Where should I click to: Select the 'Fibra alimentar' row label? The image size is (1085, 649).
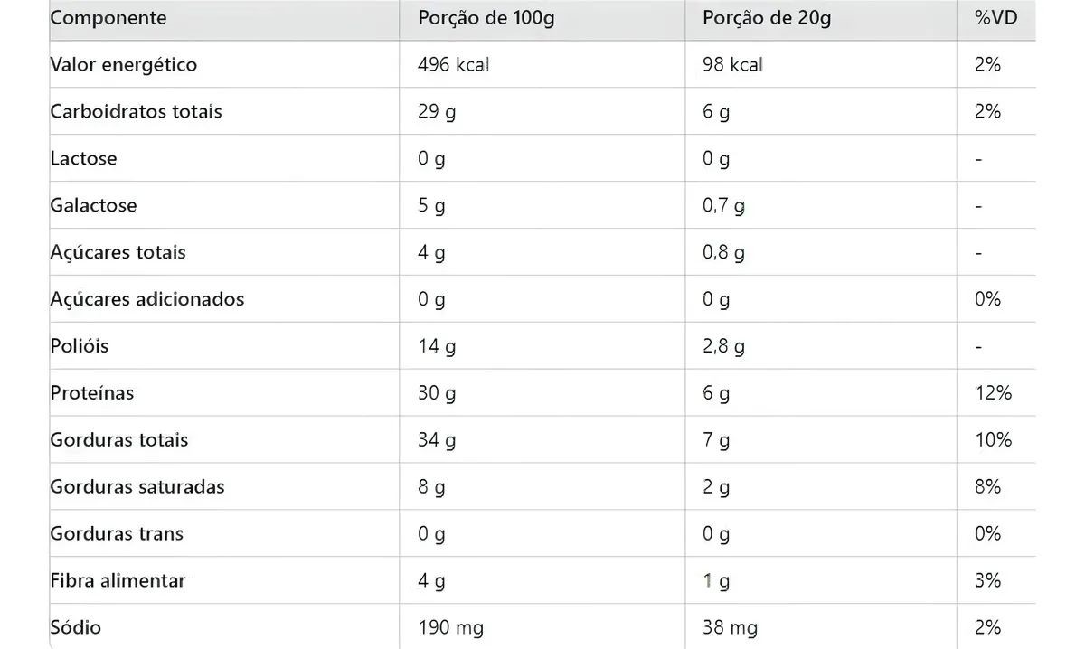pyautogui.click(x=118, y=580)
